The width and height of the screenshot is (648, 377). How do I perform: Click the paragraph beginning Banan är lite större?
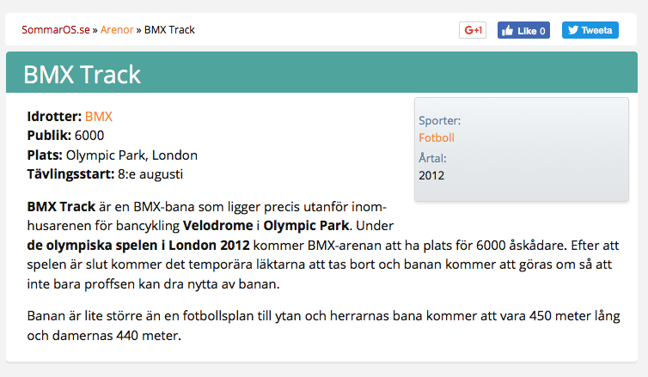point(324,325)
